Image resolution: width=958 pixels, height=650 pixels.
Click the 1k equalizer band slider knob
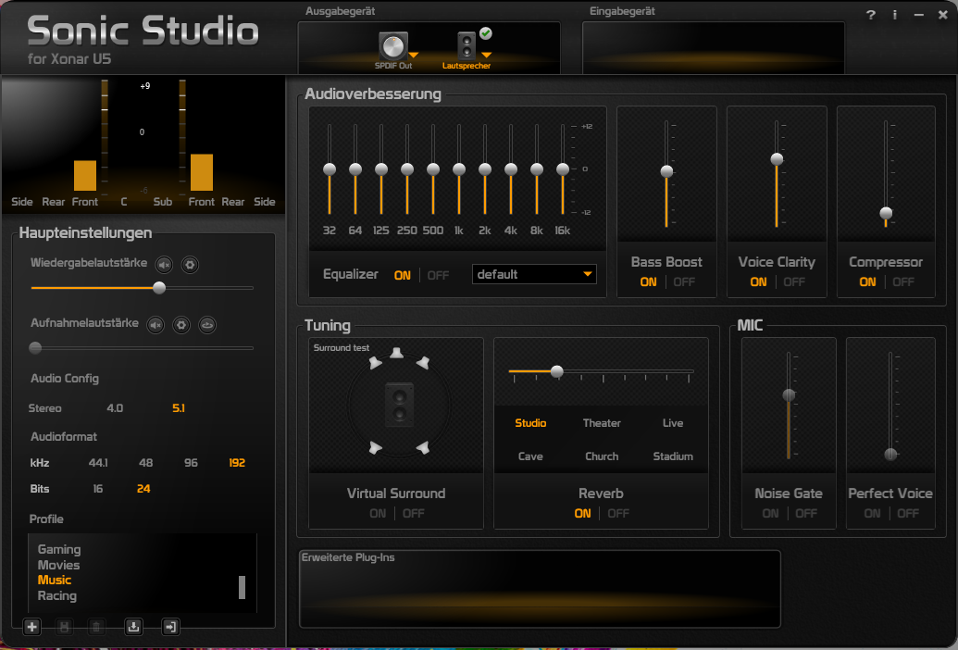pos(459,169)
